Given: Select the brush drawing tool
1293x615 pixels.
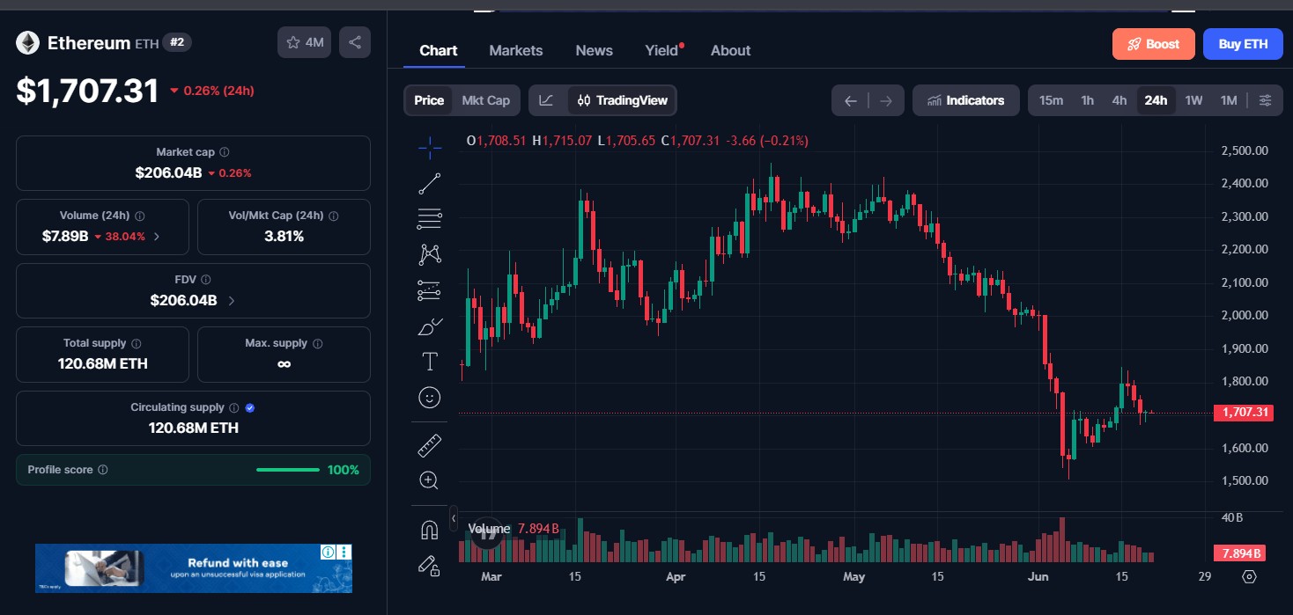Looking at the screenshot, I should [x=429, y=326].
